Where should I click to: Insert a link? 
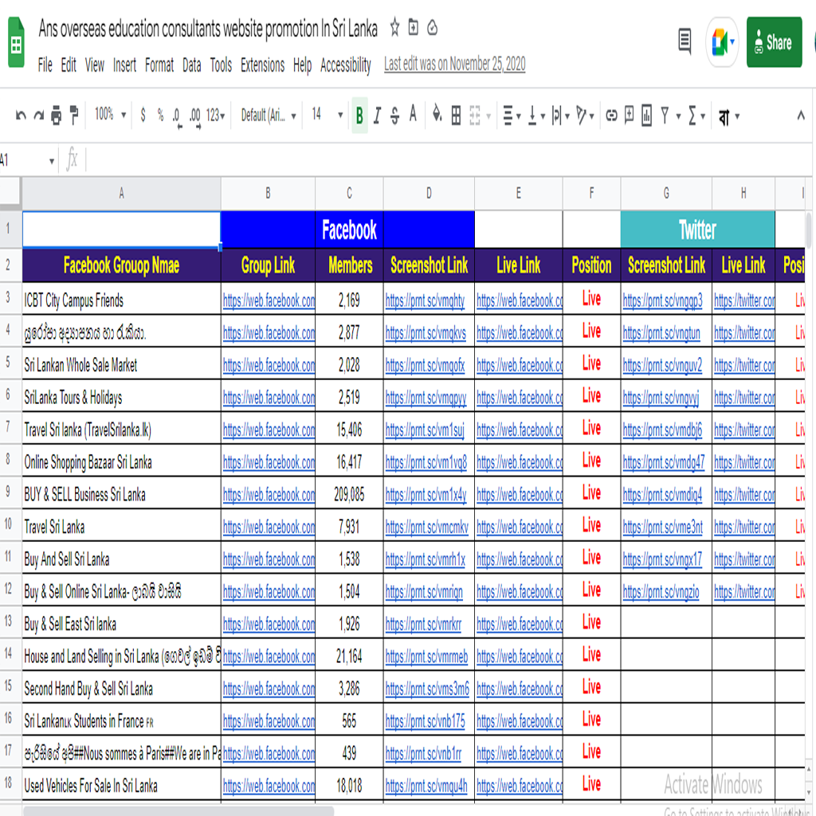pyautogui.click(x=611, y=115)
